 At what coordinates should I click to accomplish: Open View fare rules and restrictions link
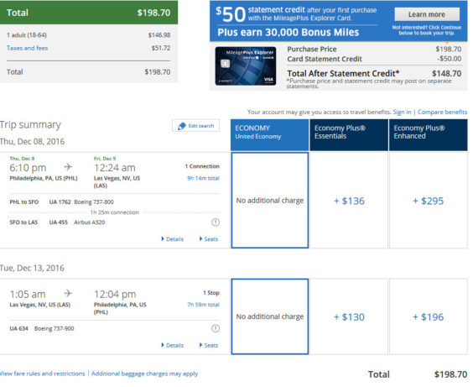(42, 374)
